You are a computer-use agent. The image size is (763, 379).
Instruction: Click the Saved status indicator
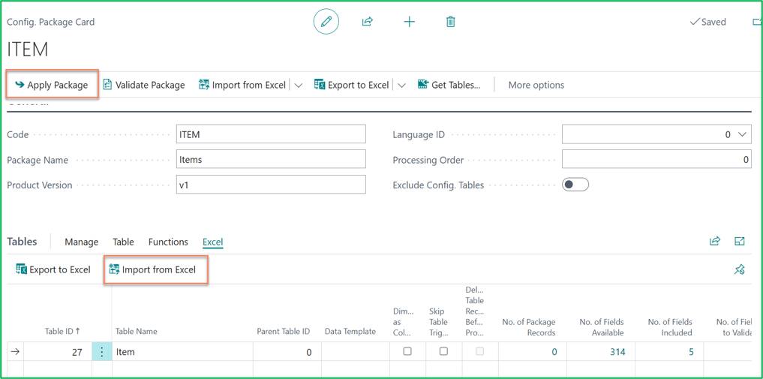pos(708,22)
